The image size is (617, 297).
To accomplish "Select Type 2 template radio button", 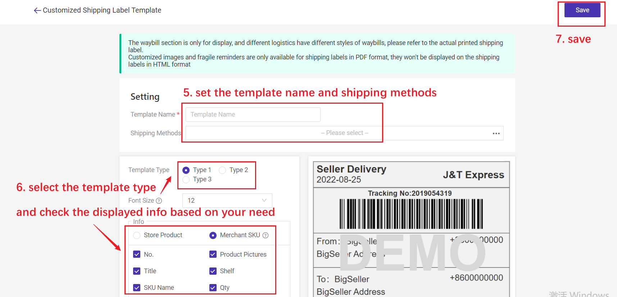I will 222,170.
